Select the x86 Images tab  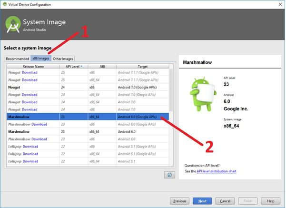click(x=41, y=59)
